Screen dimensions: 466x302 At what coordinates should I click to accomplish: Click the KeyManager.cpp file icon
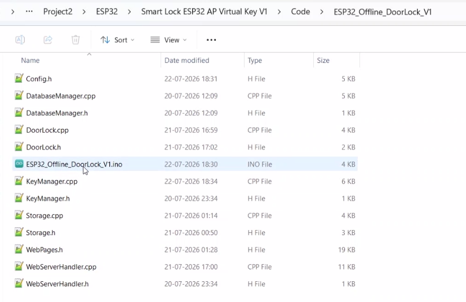tap(19, 181)
